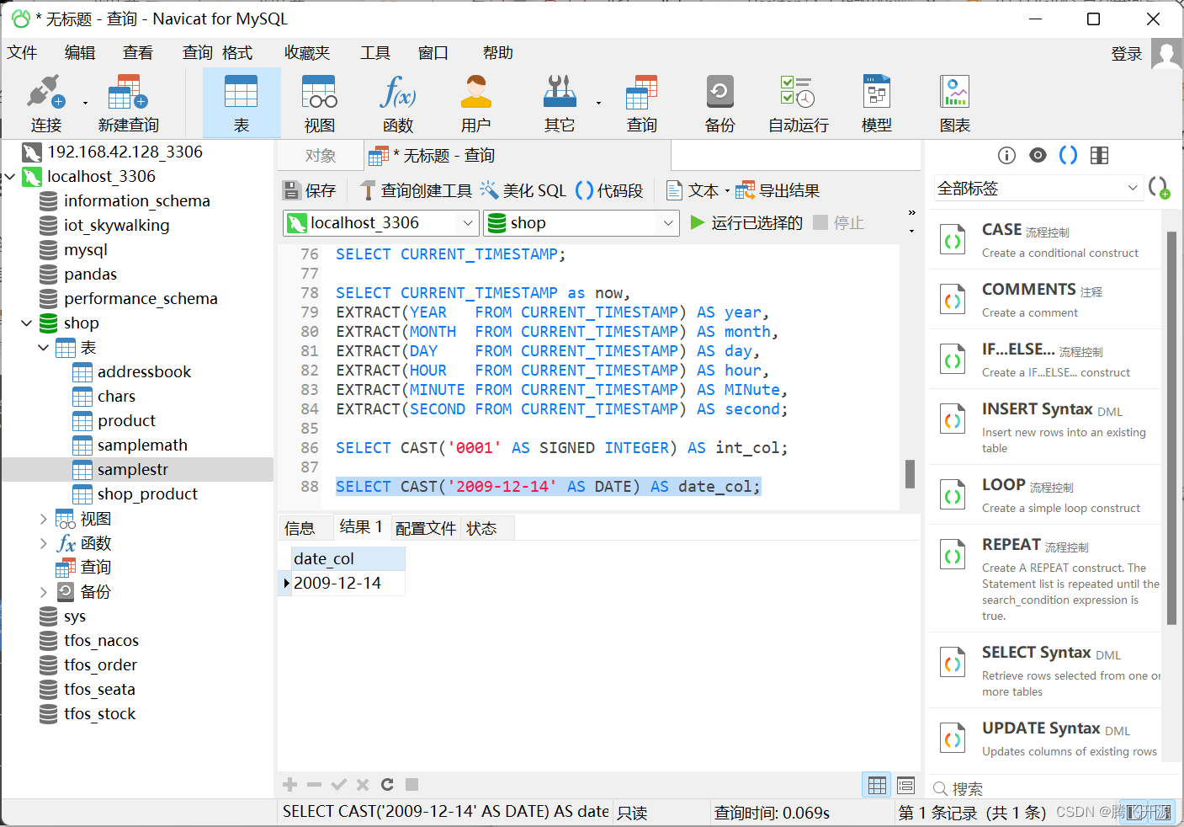Image resolution: width=1184 pixels, height=827 pixels.
Task: Select the code snippet parentheses icon
Action: 1068,155
